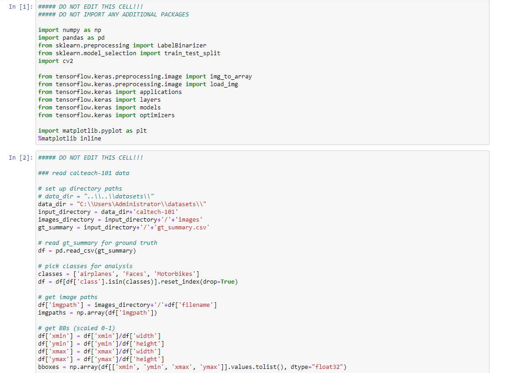
Task: Select the In [2] cell prompt
Action: pos(21,157)
